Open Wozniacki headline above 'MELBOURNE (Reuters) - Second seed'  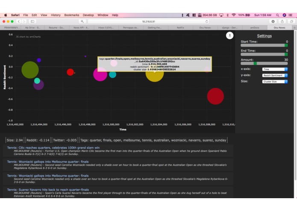(48, 161)
